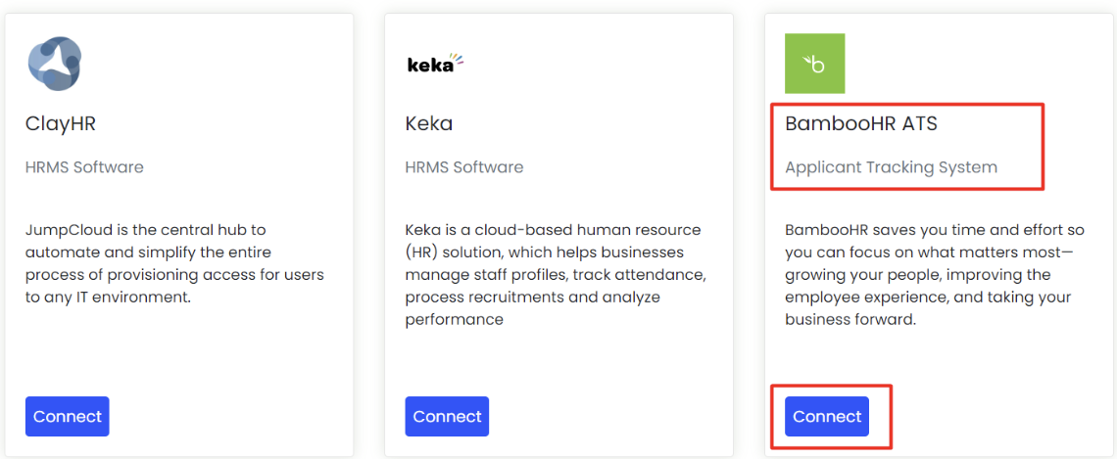1117x459 pixels.
Task: Click the ClayHR logo icon
Action: [55, 63]
